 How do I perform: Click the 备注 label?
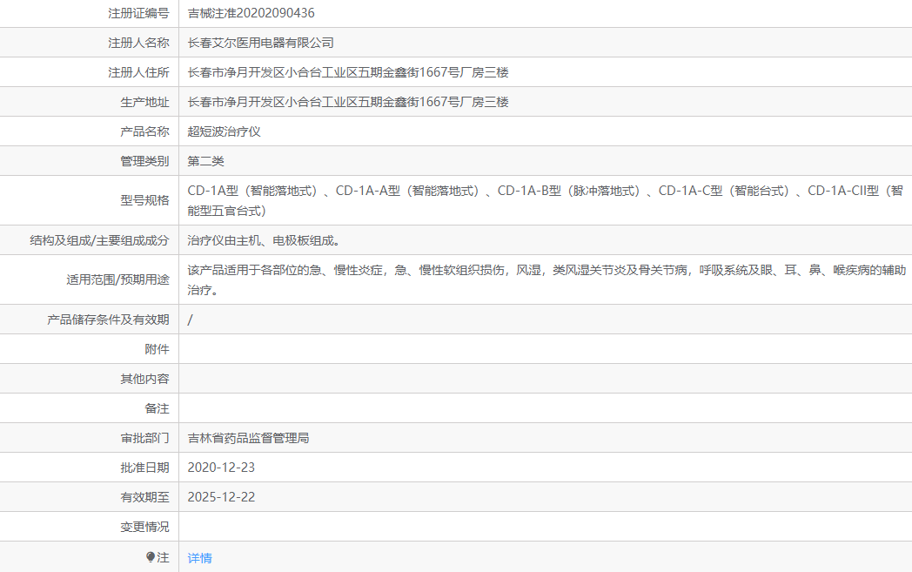pos(157,409)
